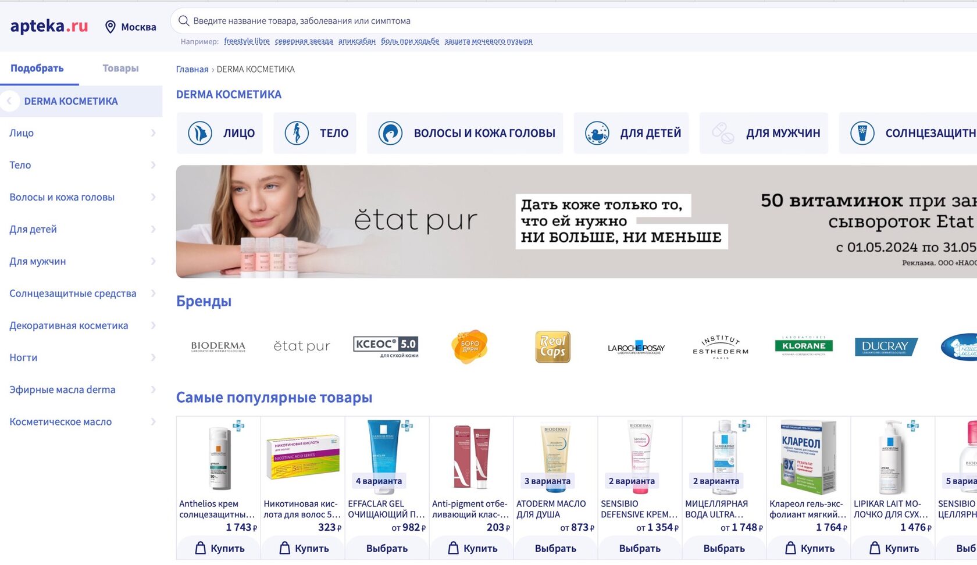Select the hair and scalp category icon
The width and height of the screenshot is (977, 565).
pos(390,133)
